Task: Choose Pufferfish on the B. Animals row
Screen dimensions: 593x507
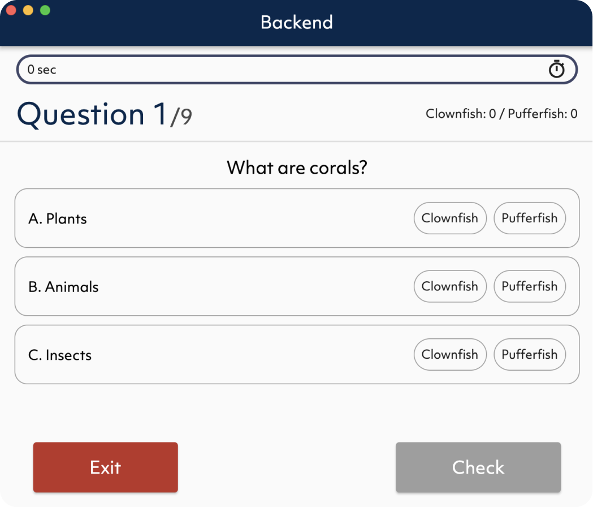Action: click(530, 286)
